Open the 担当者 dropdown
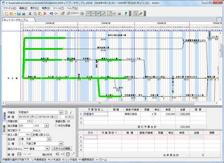 click(x=49, y=139)
